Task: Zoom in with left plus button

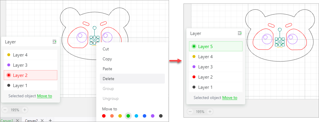Action: click(25, 110)
